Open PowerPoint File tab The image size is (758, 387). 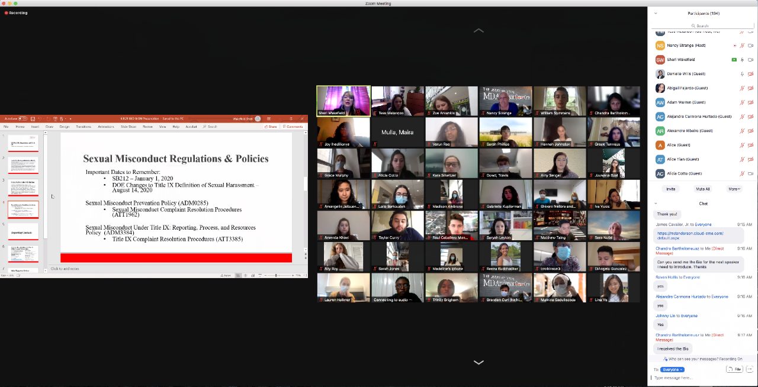click(x=6, y=127)
